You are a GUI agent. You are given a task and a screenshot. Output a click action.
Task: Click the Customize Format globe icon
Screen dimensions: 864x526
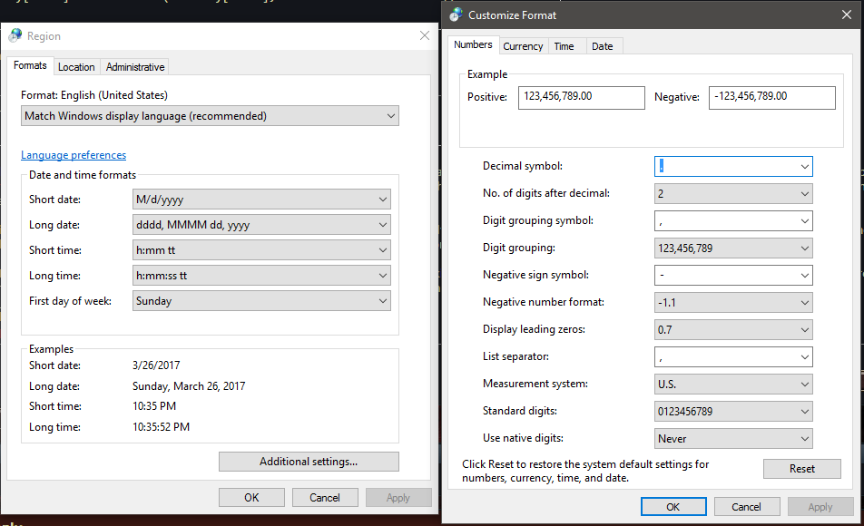456,15
